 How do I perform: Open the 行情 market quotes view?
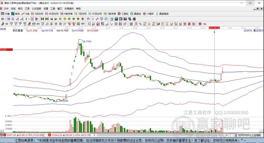point(5,14)
